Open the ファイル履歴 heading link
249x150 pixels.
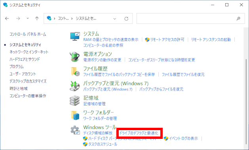pos(95,69)
